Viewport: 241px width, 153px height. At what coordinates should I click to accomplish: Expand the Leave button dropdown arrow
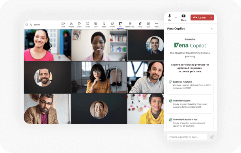click(x=211, y=18)
